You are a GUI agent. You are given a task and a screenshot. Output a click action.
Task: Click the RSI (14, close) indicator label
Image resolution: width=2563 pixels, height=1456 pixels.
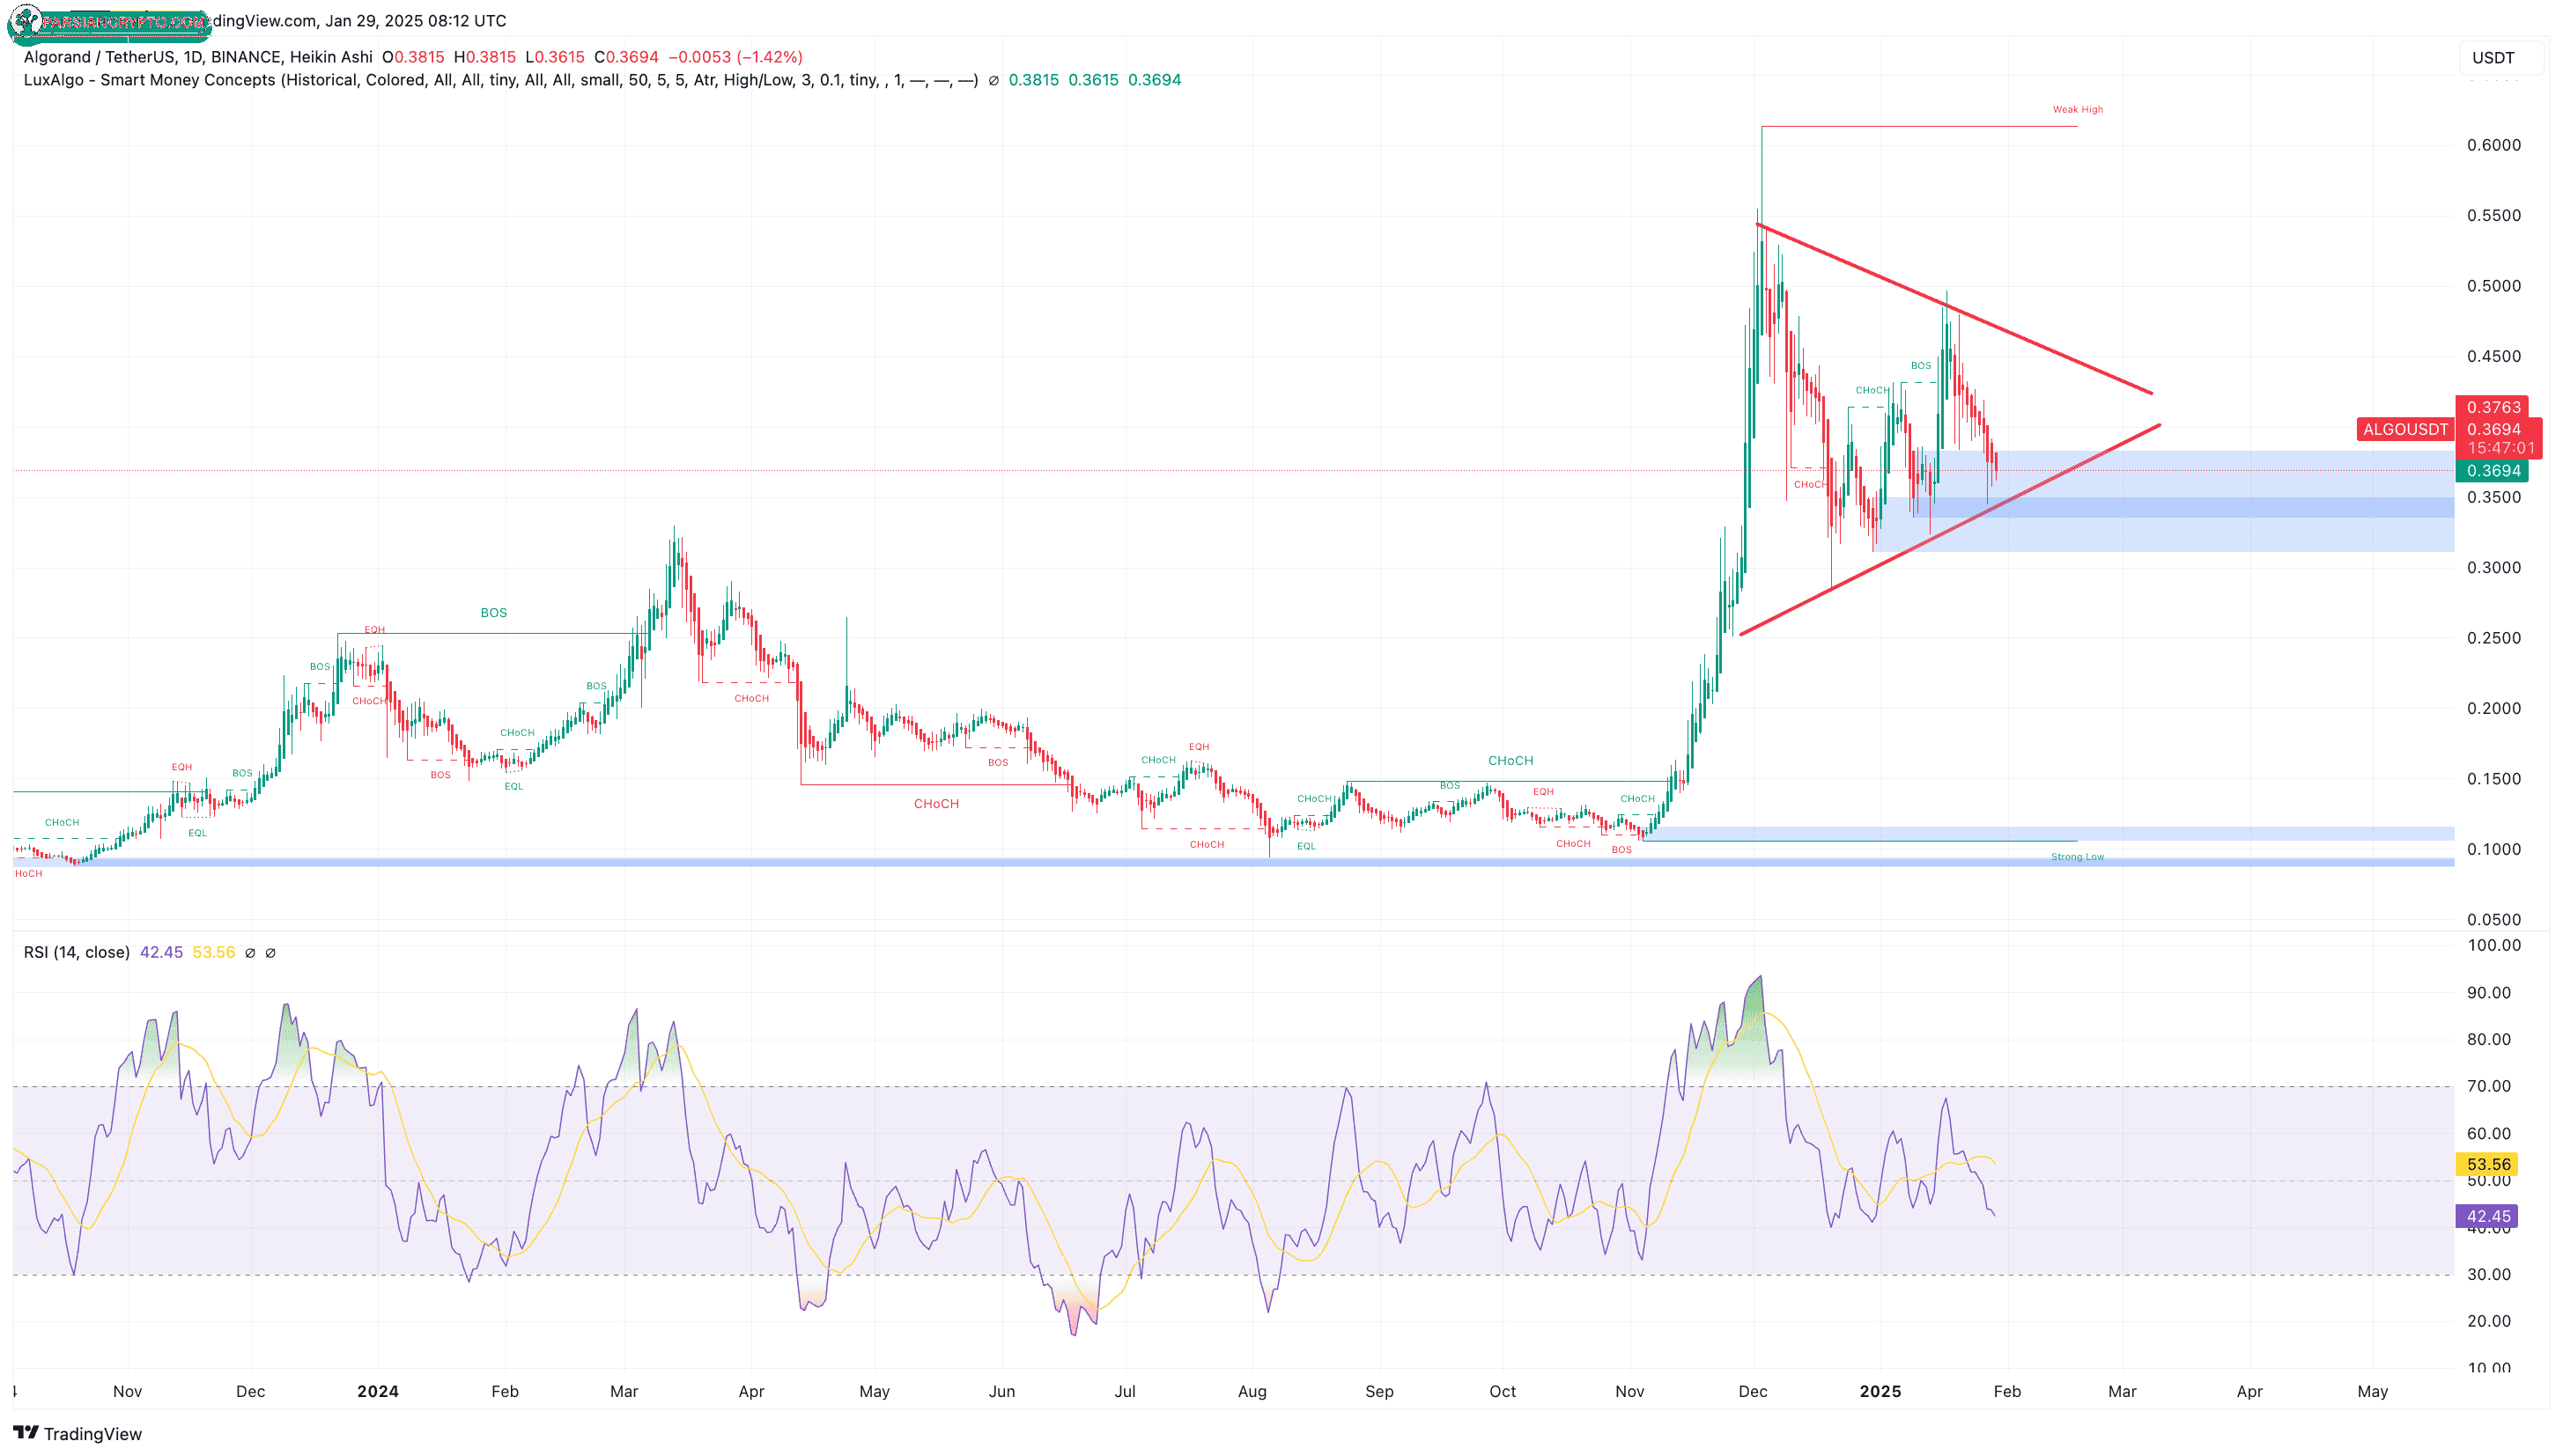77,952
